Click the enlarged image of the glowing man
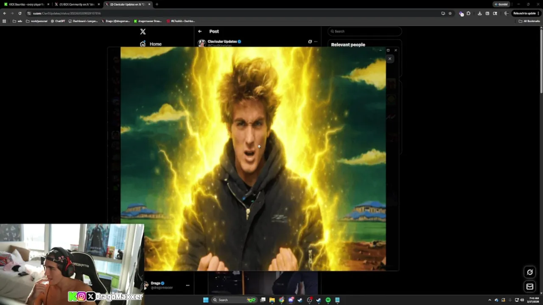This screenshot has height=305, width=543. point(253,158)
